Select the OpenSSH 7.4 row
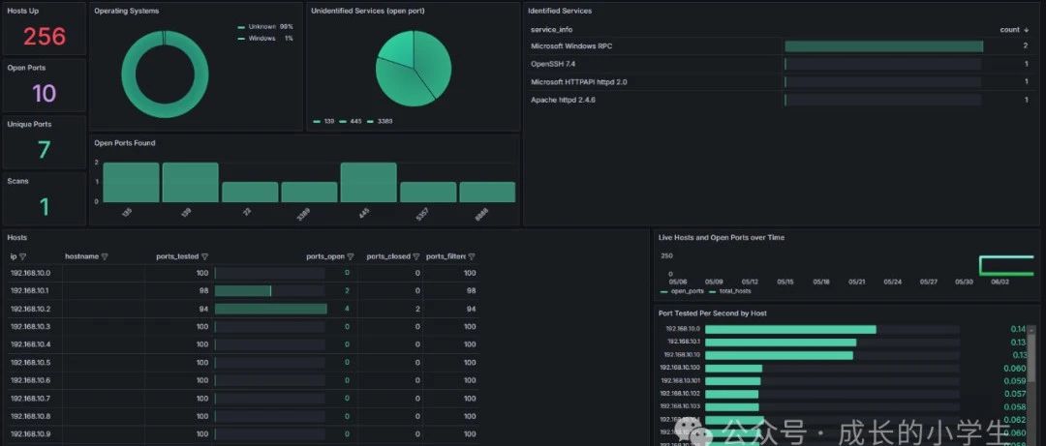Screen dimensions: 1046x446 [782, 64]
